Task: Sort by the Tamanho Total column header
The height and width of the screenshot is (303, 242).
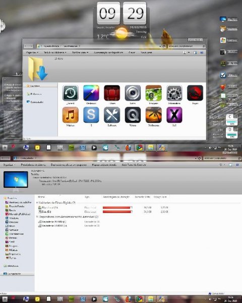Action: tap(142, 197)
